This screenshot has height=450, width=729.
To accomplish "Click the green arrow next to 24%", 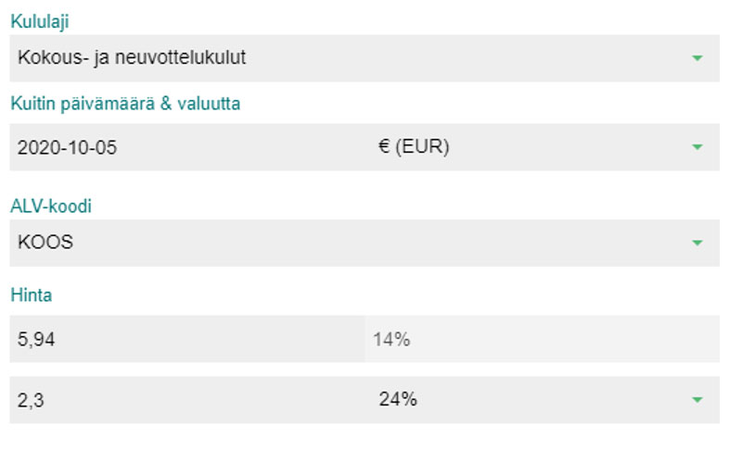I will (697, 400).
